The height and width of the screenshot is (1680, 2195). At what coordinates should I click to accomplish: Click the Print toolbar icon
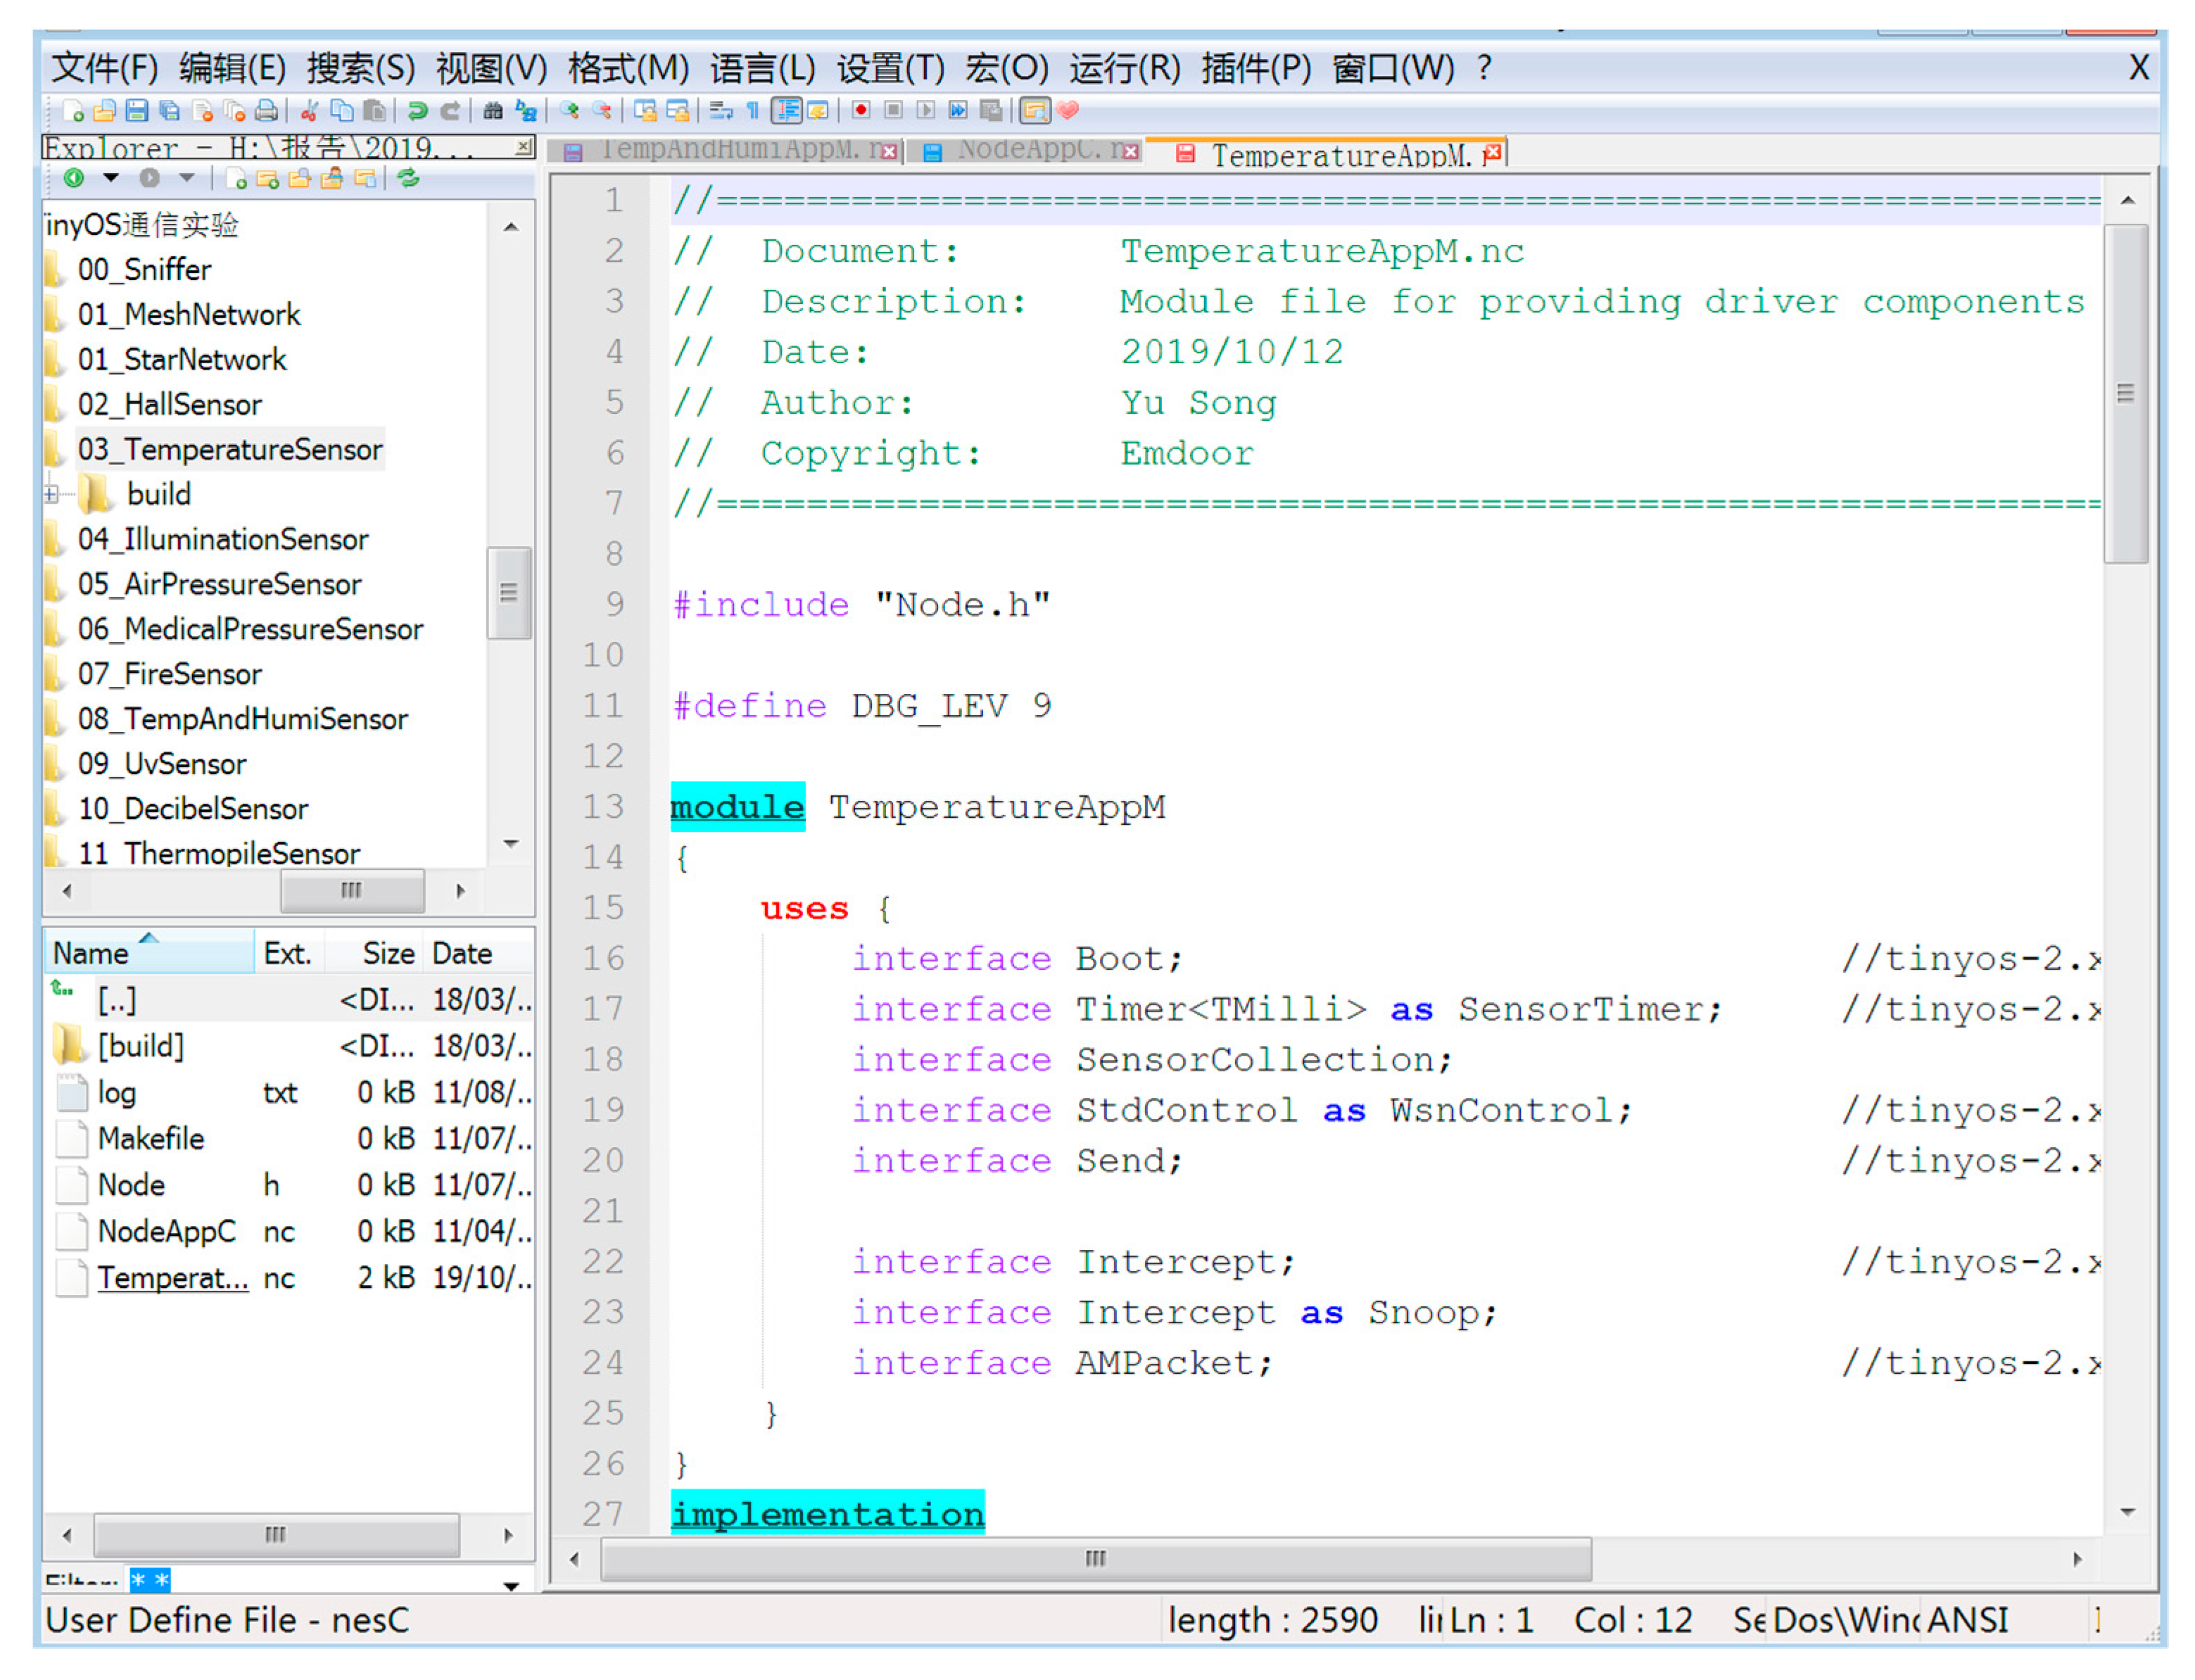click(x=266, y=111)
